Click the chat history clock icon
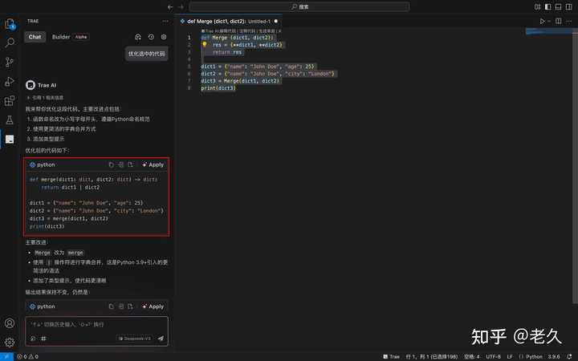Viewport: 578px width, 361px height. point(151,37)
